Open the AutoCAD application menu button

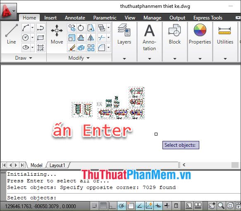8,12
